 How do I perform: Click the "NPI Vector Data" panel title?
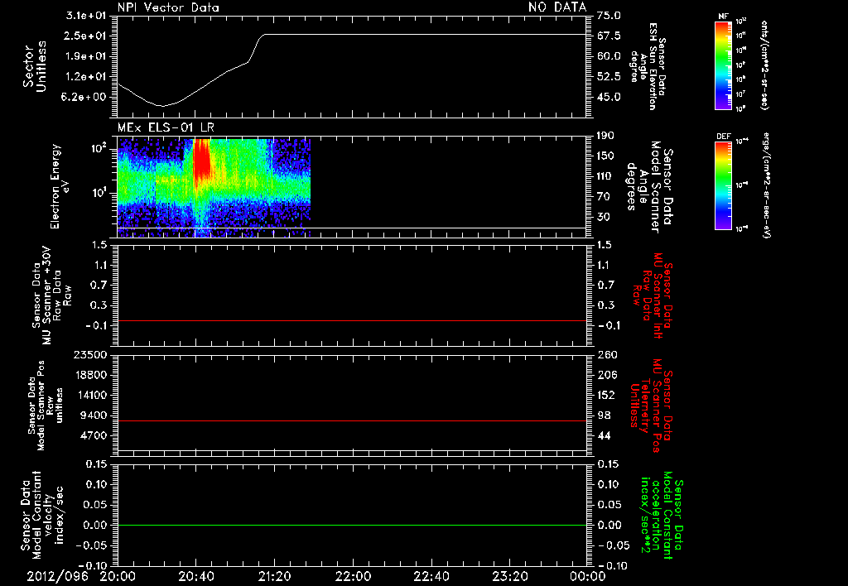click(x=169, y=7)
